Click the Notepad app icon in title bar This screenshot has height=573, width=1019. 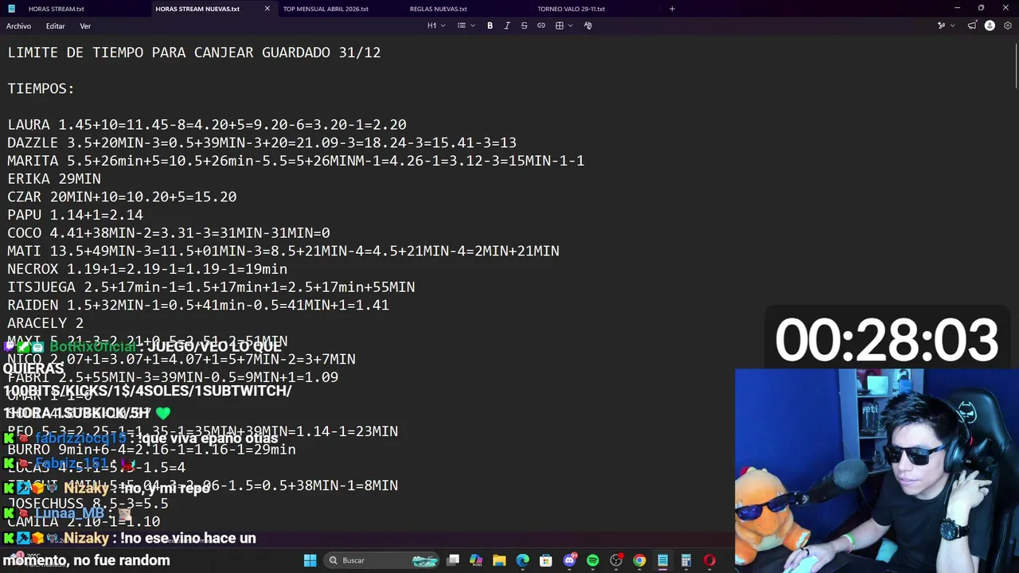click(11, 9)
